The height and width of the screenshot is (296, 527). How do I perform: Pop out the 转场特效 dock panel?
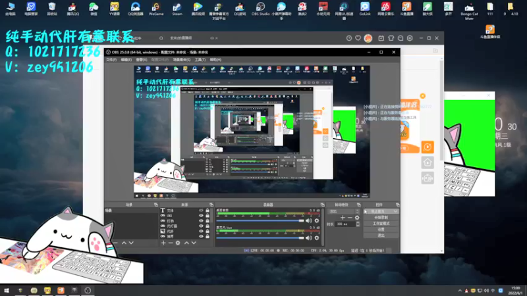click(x=359, y=205)
